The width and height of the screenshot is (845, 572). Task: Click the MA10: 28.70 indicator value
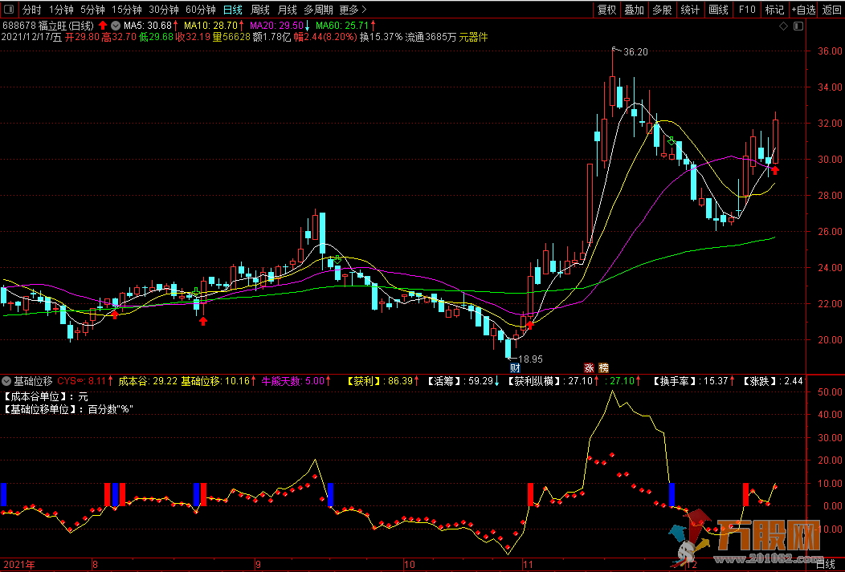[x=210, y=26]
